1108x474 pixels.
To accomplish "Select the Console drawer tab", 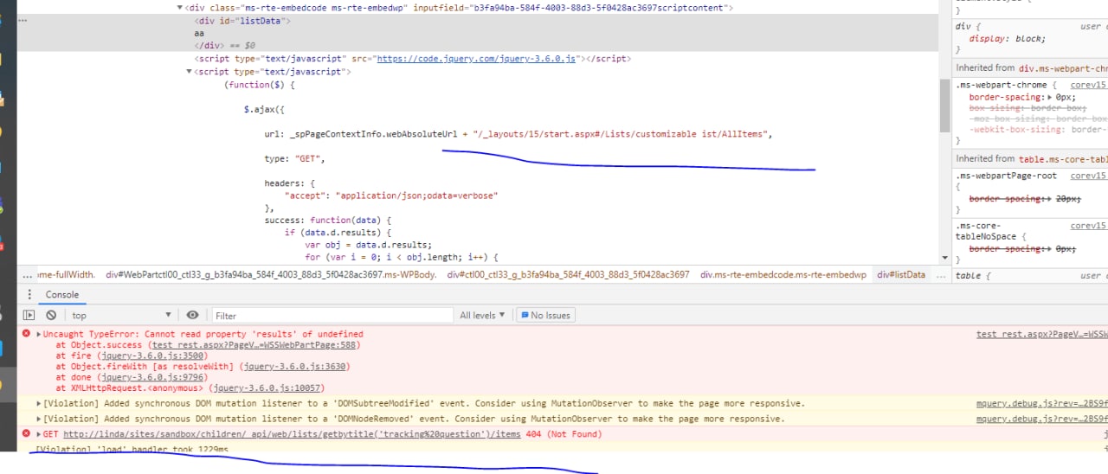I will (x=62, y=295).
